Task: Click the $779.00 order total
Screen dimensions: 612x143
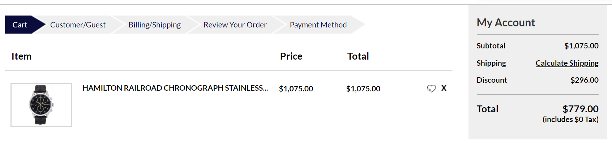Action: click(581, 109)
